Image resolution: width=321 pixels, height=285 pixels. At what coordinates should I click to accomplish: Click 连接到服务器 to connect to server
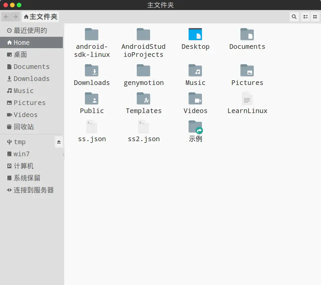point(33,190)
